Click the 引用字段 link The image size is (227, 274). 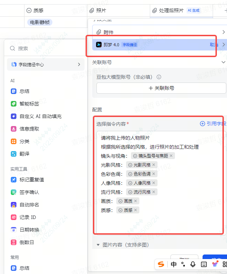tap(213, 124)
